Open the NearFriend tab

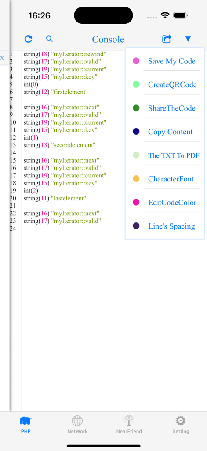click(x=129, y=425)
